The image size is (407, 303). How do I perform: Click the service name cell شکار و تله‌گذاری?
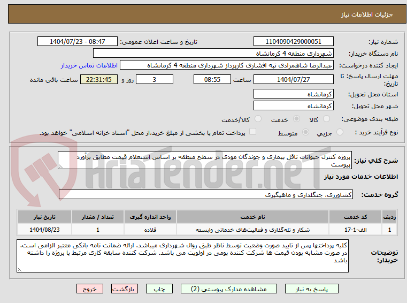[x=252, y=230]
